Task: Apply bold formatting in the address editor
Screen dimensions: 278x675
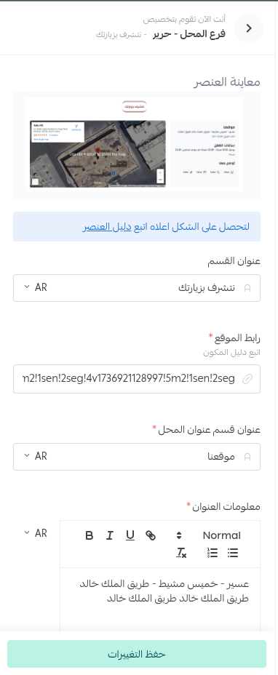Action: tap(90, 535)
